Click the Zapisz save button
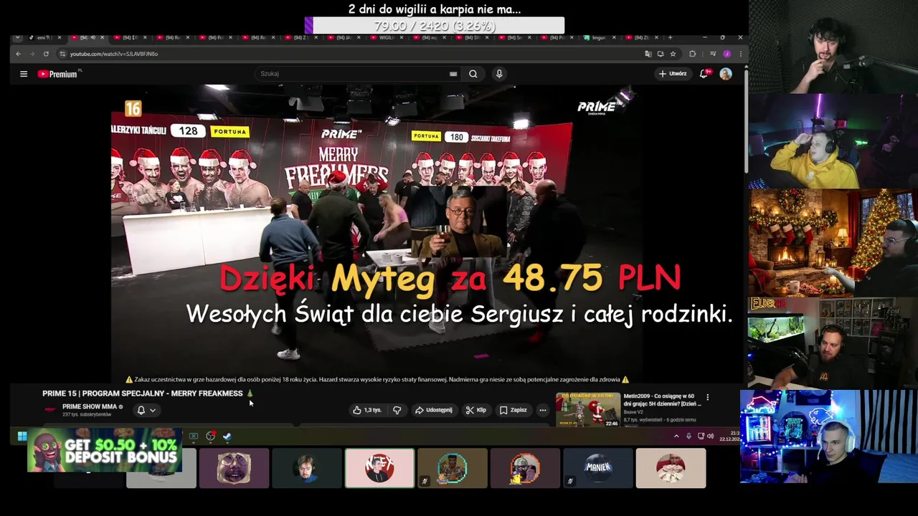The width and height of the screenshot is (918, 516). (x=514, y=410)
